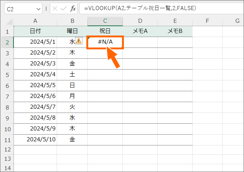Viewport: 244px width, 172px height.
Task: Select row 6 header
Action: tap(7, 86)
